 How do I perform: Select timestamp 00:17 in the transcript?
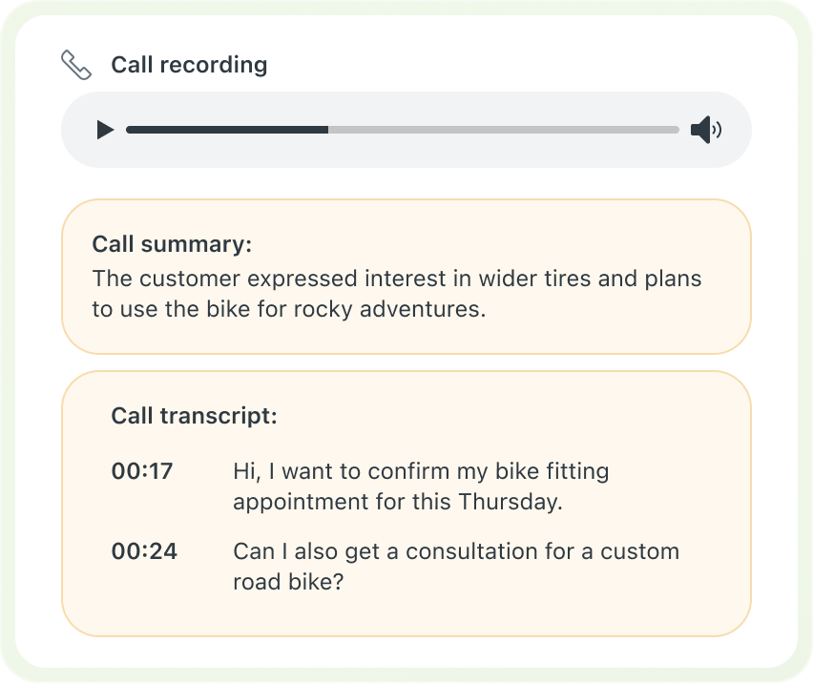[142, 471]
